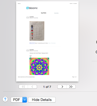Click the footer URL in preview page
The width and height of the screenshot is (97, 106).
click(26, 77)
